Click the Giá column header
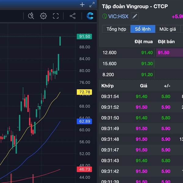This screenshot has width=183, height=183. coord(144,86)
